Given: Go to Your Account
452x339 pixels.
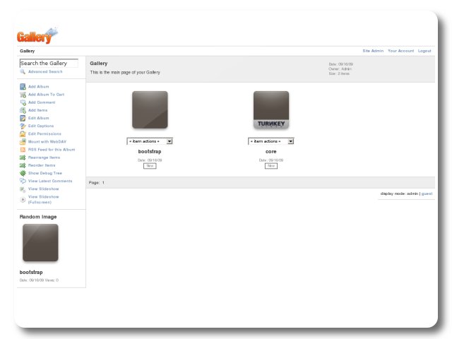Looking at the screenshot, I should point(400,51).
